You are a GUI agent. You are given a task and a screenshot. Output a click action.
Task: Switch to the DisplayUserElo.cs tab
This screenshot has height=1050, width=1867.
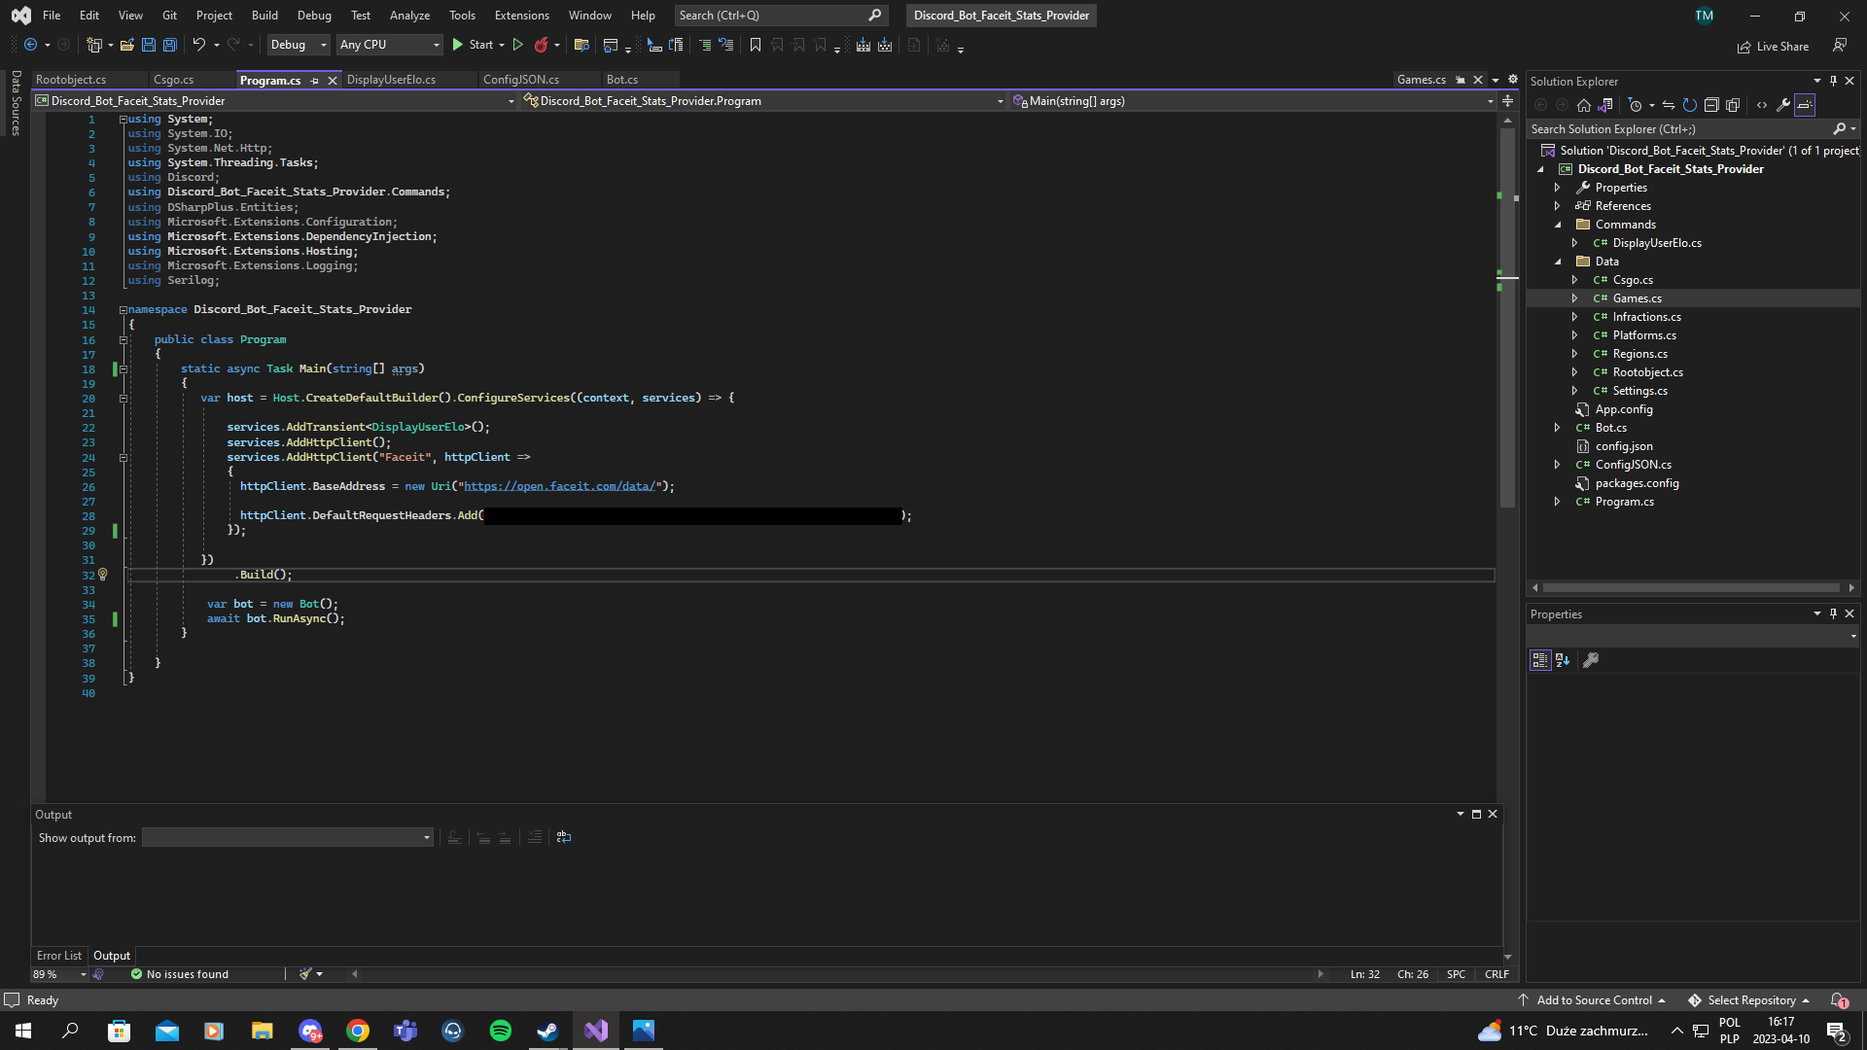tap(391, 80)
